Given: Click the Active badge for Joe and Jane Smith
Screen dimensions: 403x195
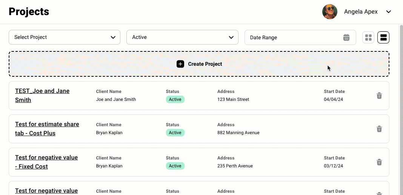Looking at the screenshot, I should (x=175, y=99).
